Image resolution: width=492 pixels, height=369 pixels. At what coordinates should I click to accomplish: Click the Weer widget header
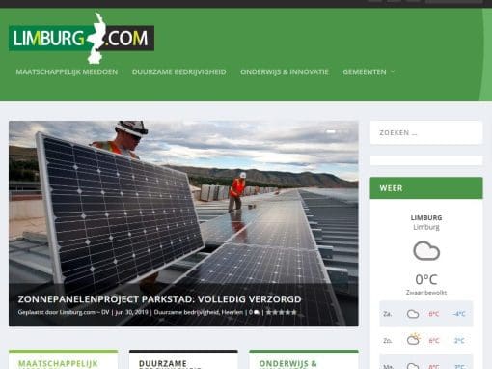(426, 188)
